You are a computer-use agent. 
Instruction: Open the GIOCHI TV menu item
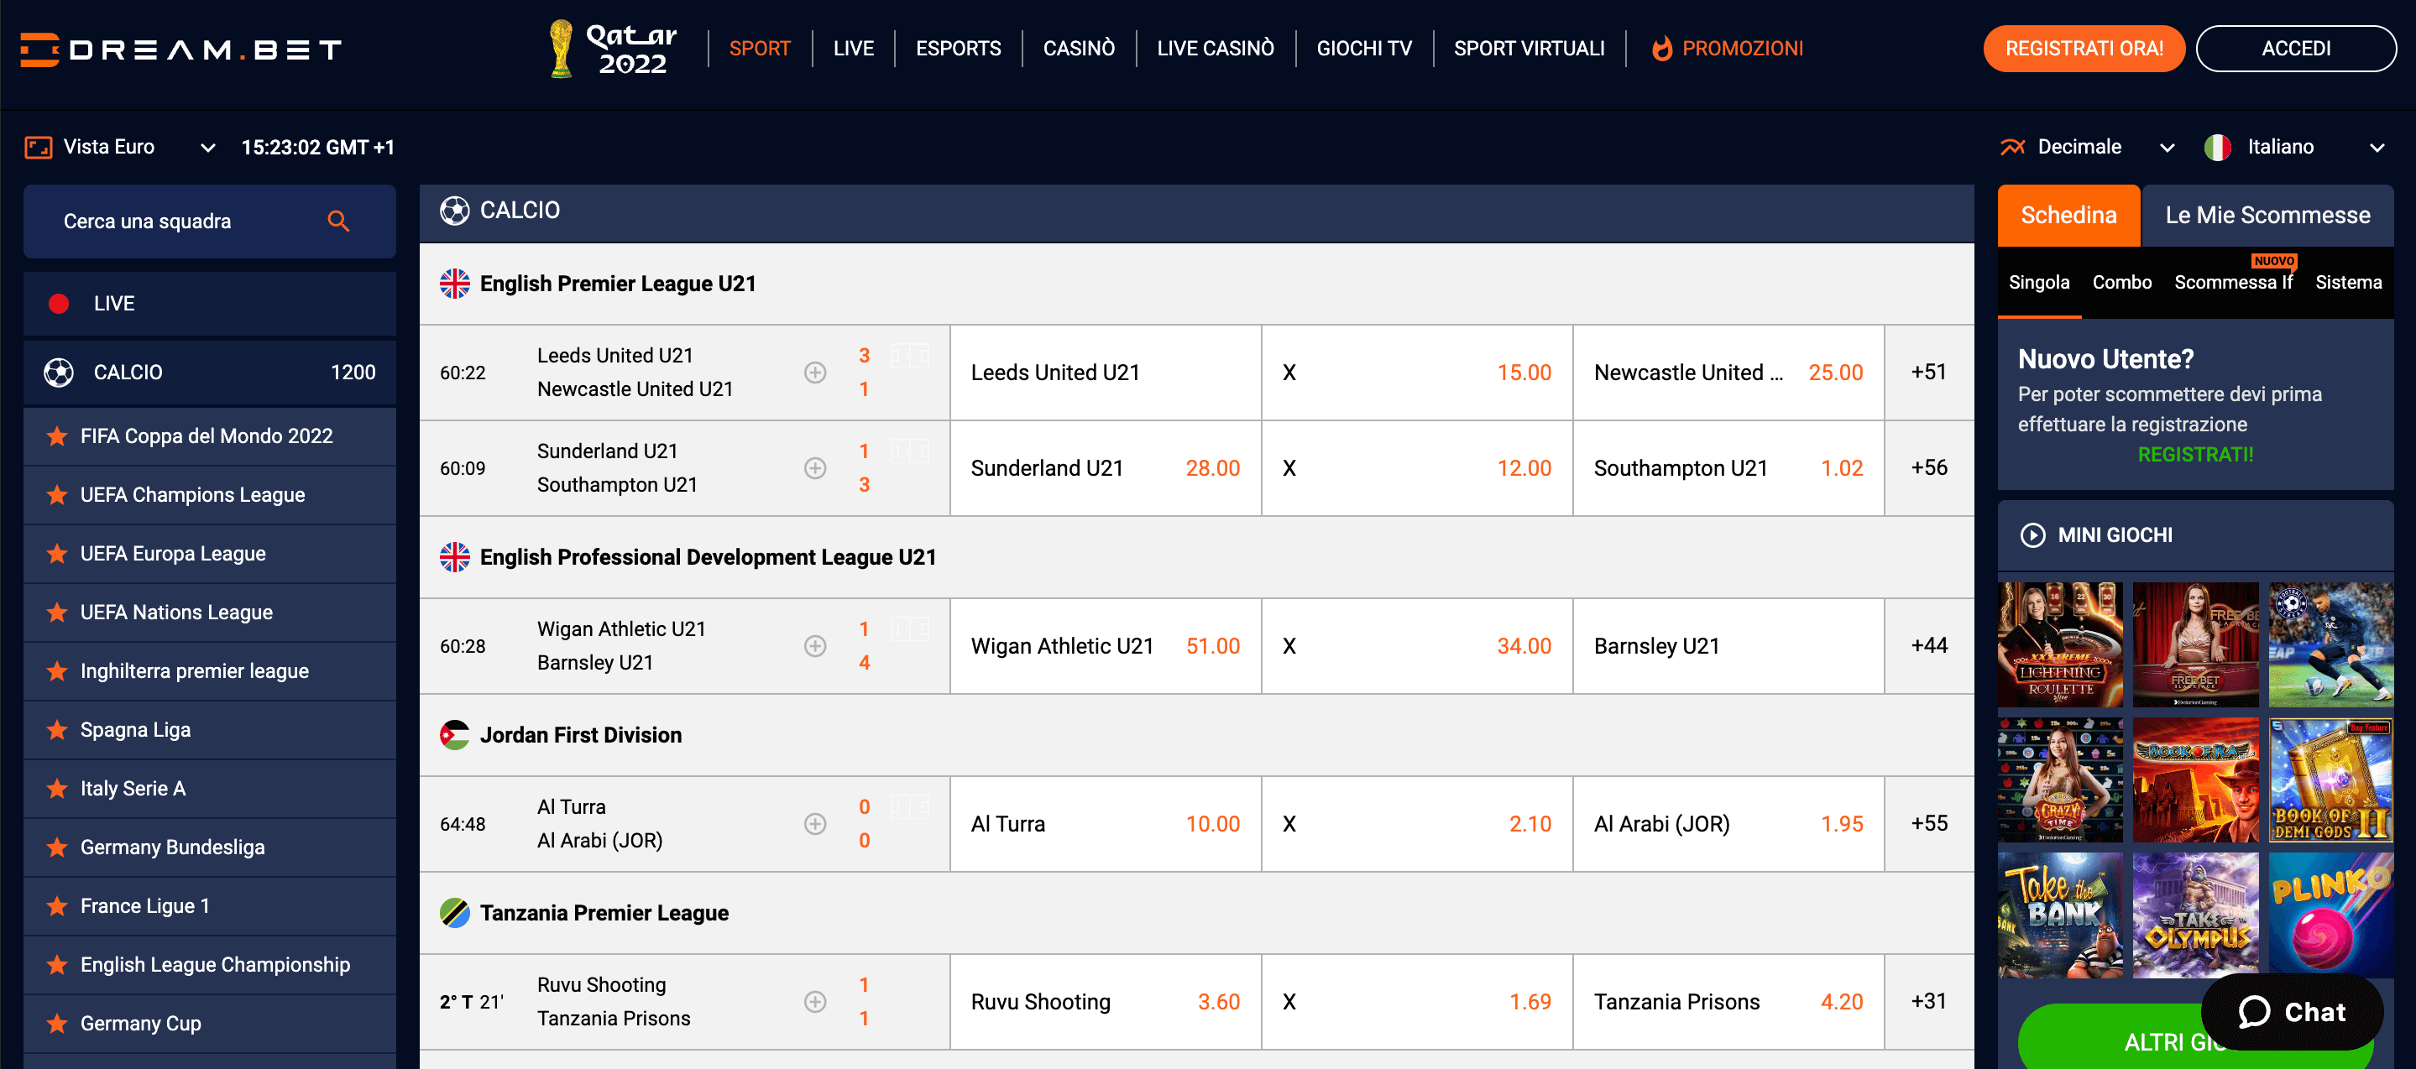[1363, 49]
